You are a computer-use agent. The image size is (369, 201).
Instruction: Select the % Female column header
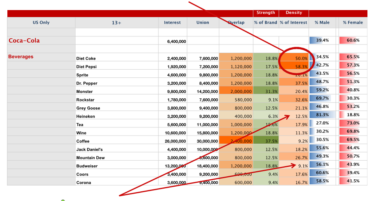353,22
